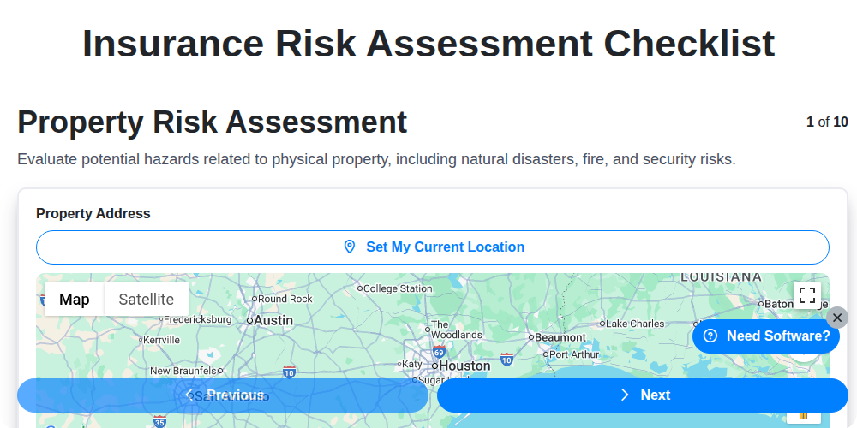Image resolution: width=857 pixels, height=428 pixels.
Task: Click College Station label on map
Action: tap(398, 288)
